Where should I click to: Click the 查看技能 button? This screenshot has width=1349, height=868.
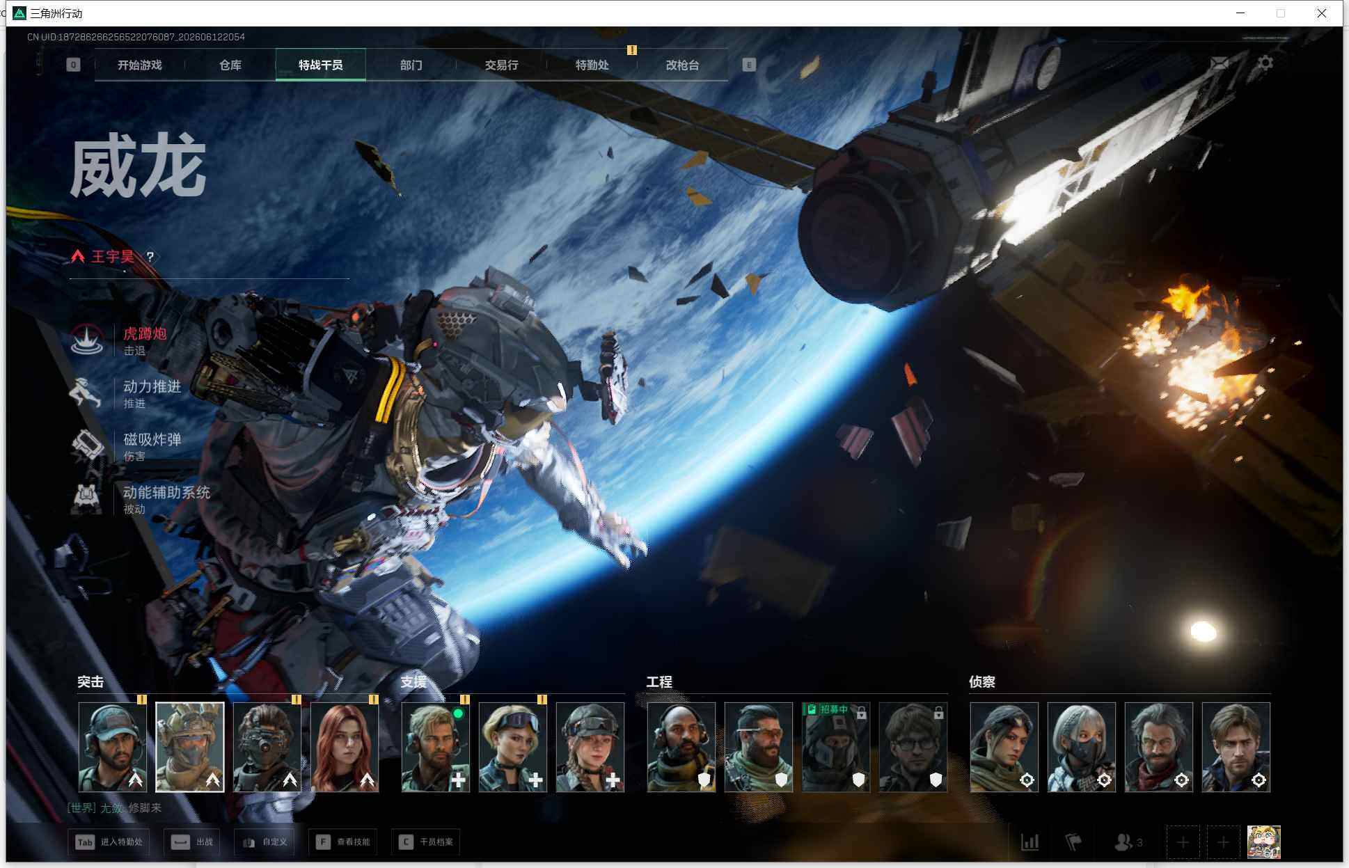coord(342,842)
